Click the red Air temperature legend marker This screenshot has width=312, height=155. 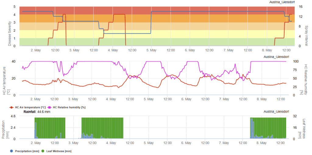click(x=12, y=107)
